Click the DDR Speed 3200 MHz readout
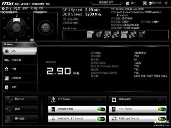This screenshot has height=128, width=171. 82,14
